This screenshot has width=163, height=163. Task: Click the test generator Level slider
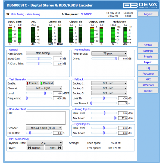click(x=39, y=93)
